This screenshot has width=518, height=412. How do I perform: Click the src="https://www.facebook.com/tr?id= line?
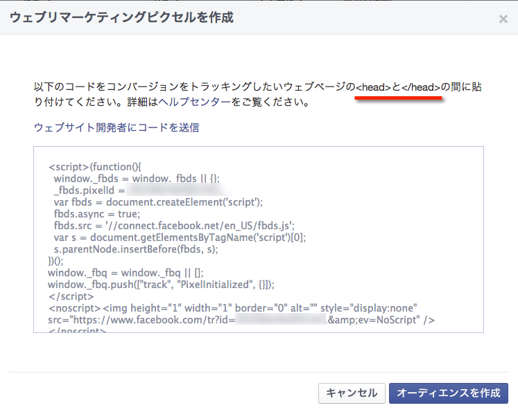pos(241,320)
